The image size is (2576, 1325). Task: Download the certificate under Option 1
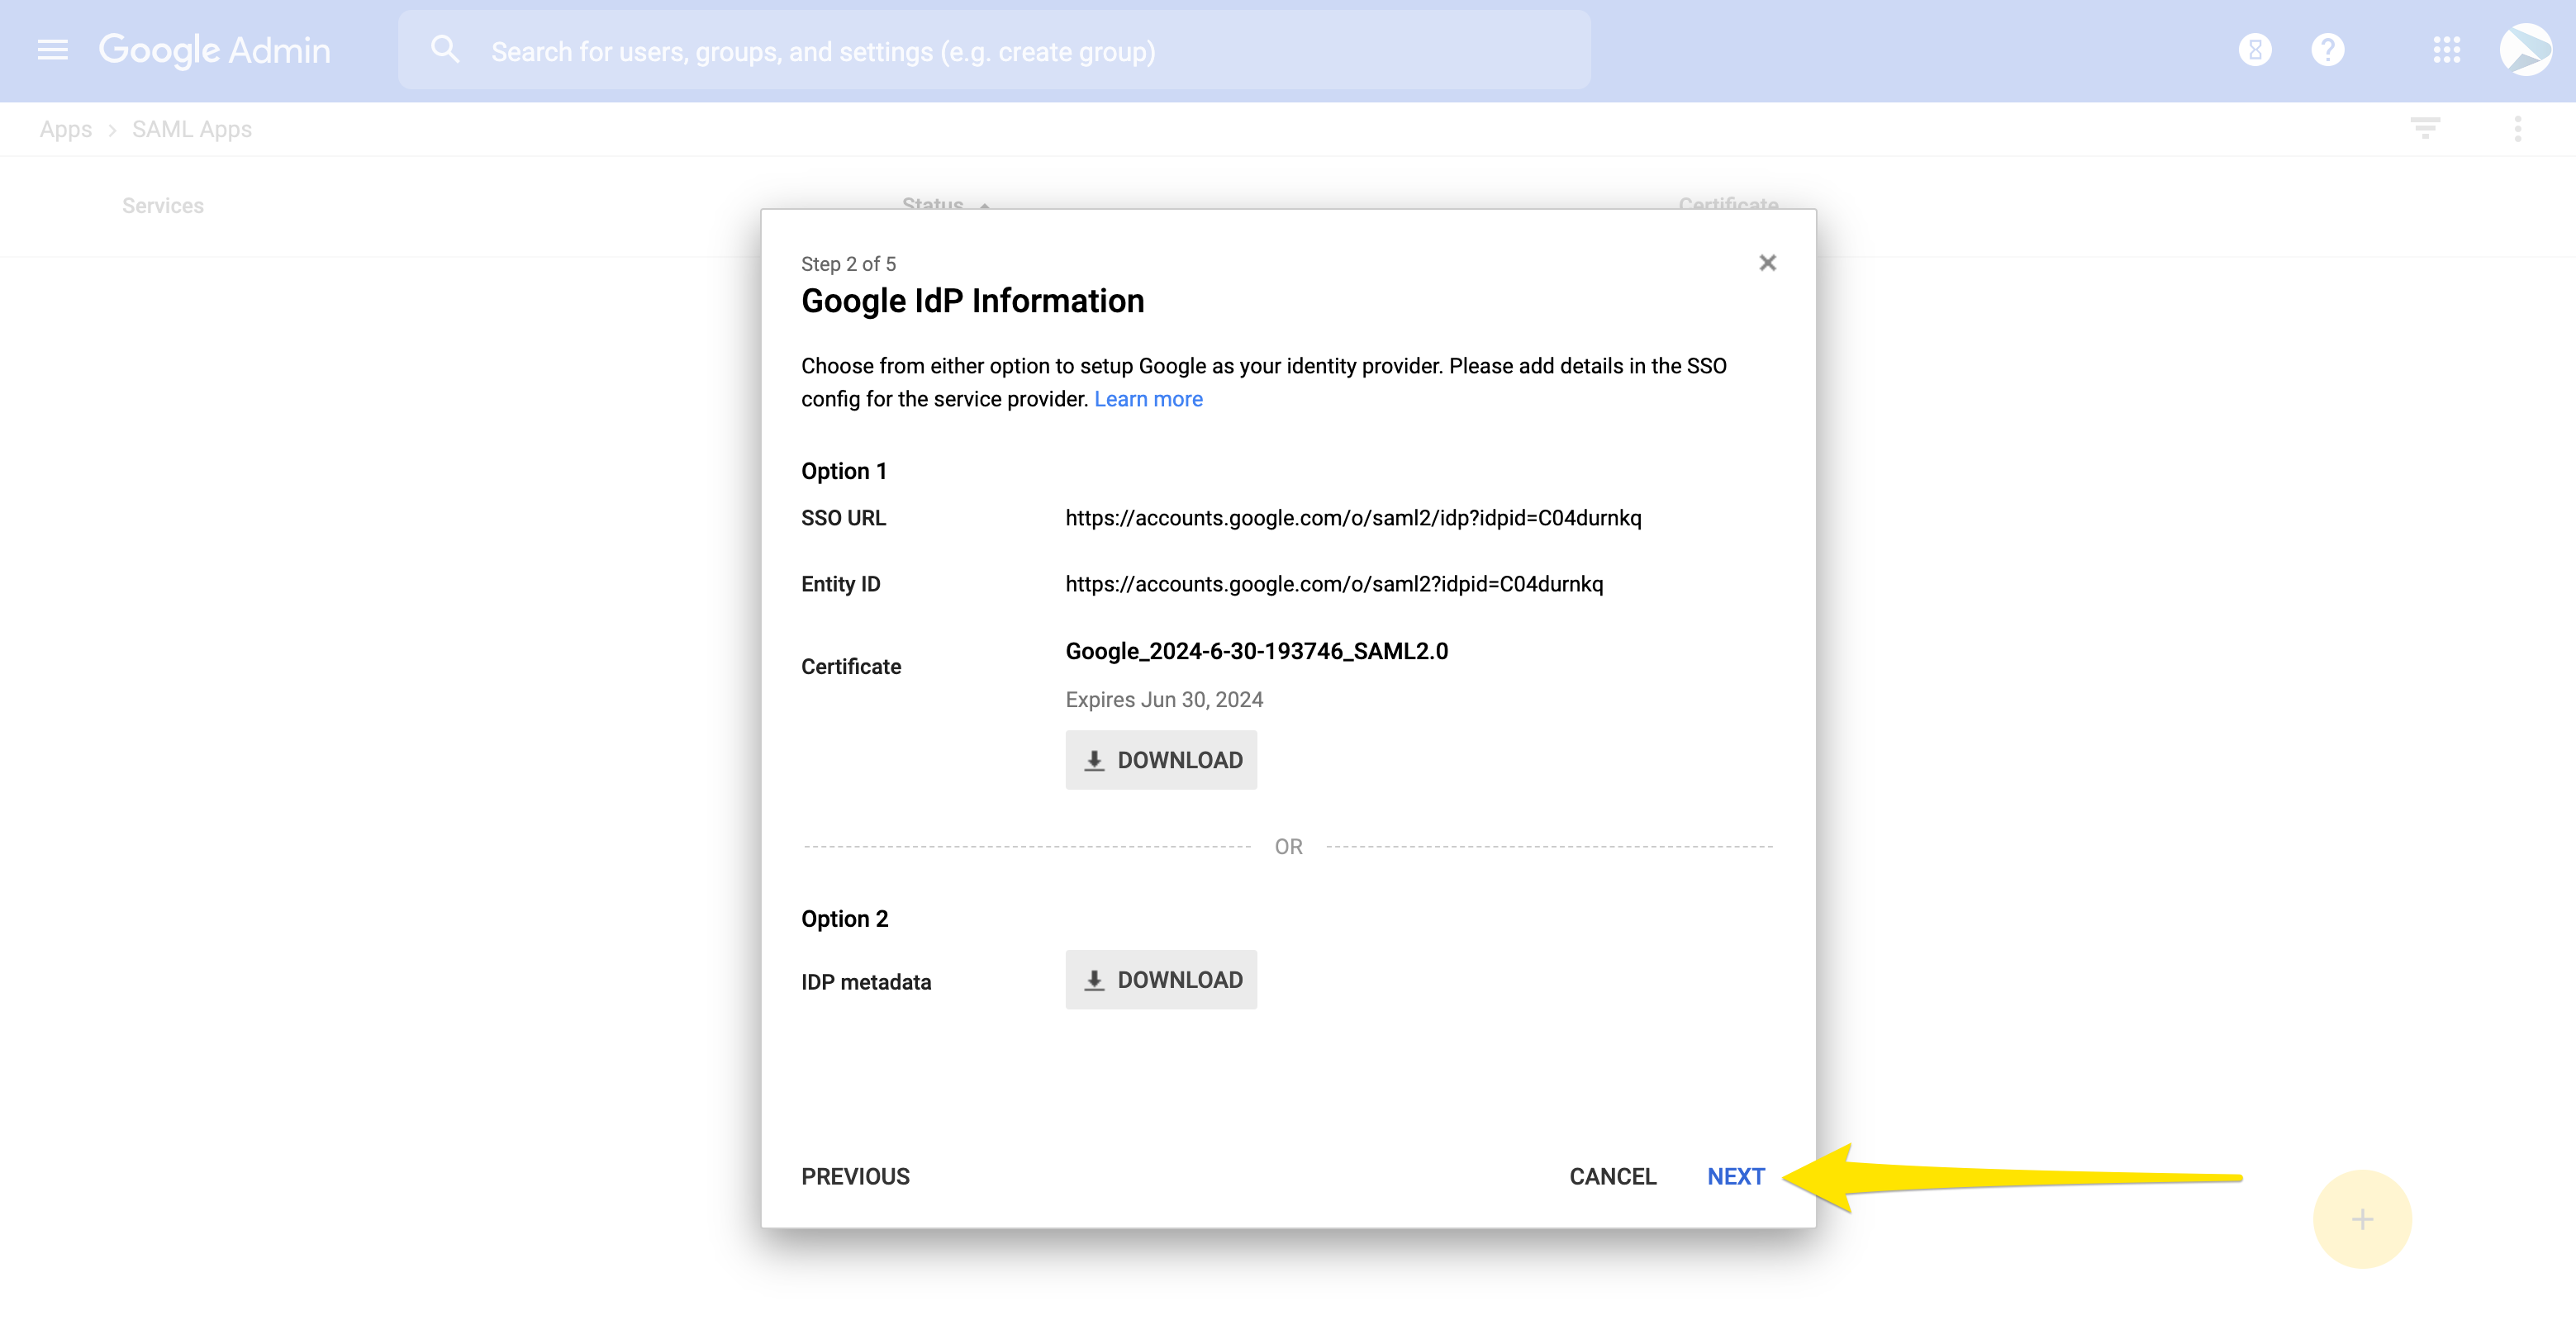pyautogui.click(x=1160, y=760)
